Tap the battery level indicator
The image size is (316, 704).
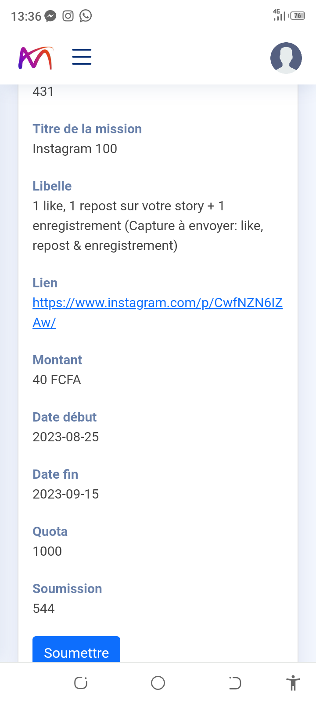[x=298, y=16]
